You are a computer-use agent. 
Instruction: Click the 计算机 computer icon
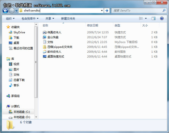(8, 106)
